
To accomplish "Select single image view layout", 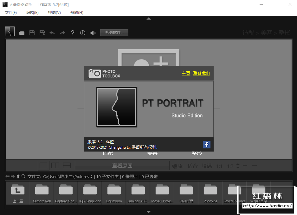I will coord(43,165).
